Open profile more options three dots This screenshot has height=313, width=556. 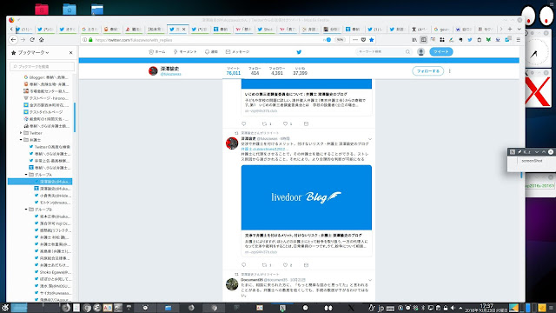coord(450,71)
